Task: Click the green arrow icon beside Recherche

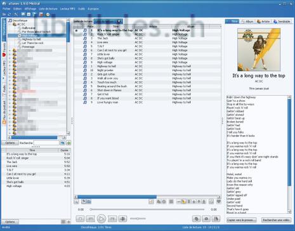Action: click(69, 143)
